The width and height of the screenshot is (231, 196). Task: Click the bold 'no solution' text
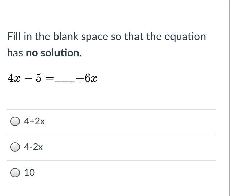coord(53,53)
